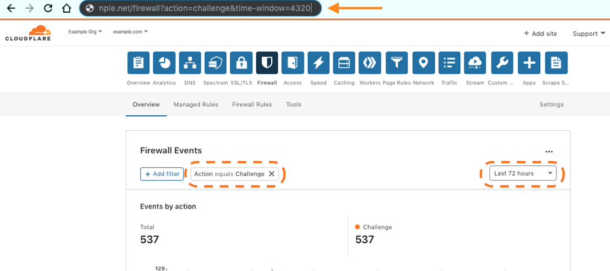
Task: Open the Support dropdown menu
Action: coord(589,34)
